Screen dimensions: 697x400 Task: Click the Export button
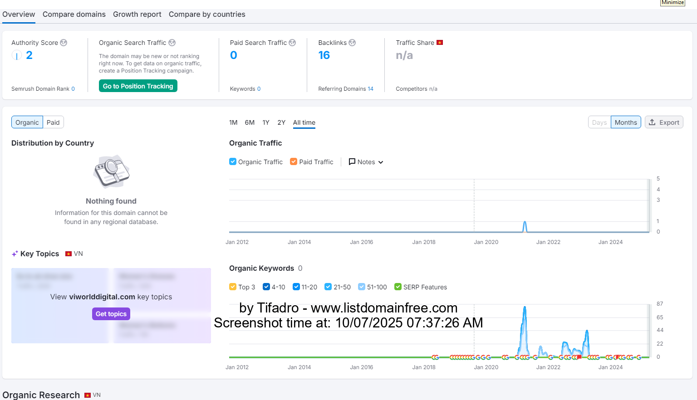pos(664,122)
